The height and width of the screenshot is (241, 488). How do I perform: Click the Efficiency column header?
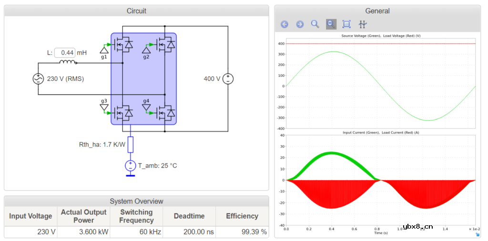pos(242,216)
